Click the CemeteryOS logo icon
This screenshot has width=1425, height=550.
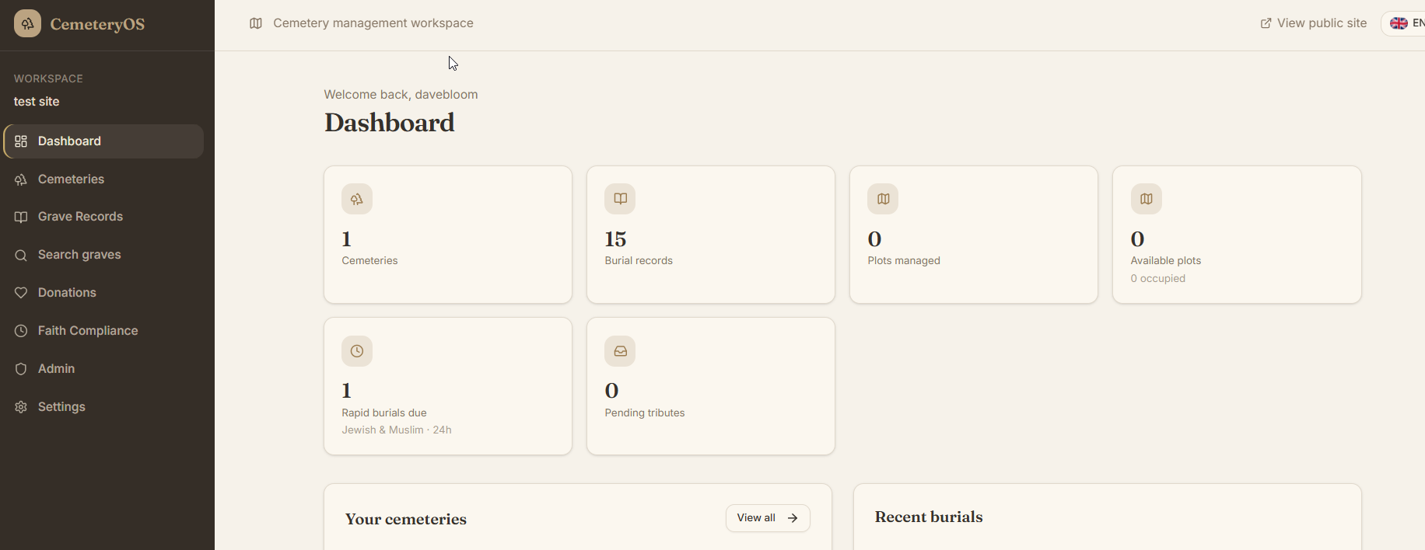27,24
